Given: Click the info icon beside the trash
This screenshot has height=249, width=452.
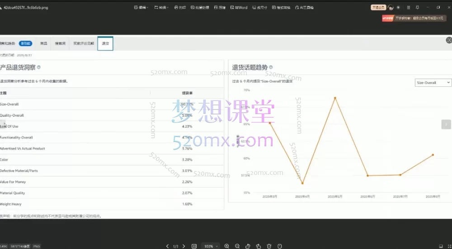Looking at the screenshot, I should [280, 246].
